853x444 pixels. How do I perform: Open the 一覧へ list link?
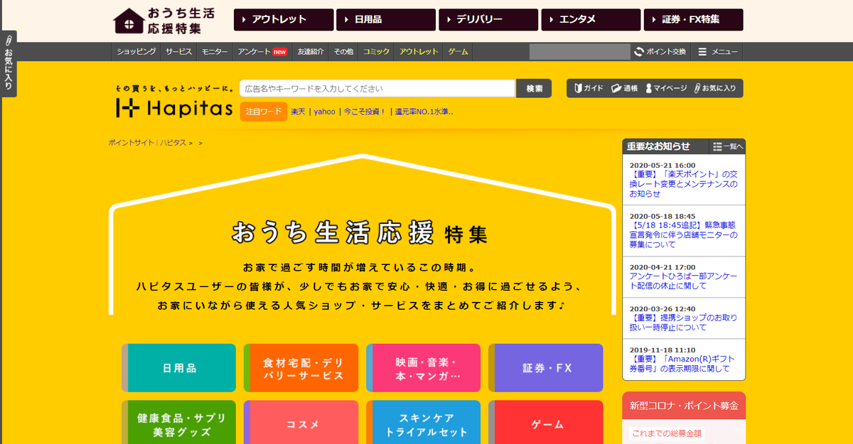pyautogui.click(x=728, y=146)
